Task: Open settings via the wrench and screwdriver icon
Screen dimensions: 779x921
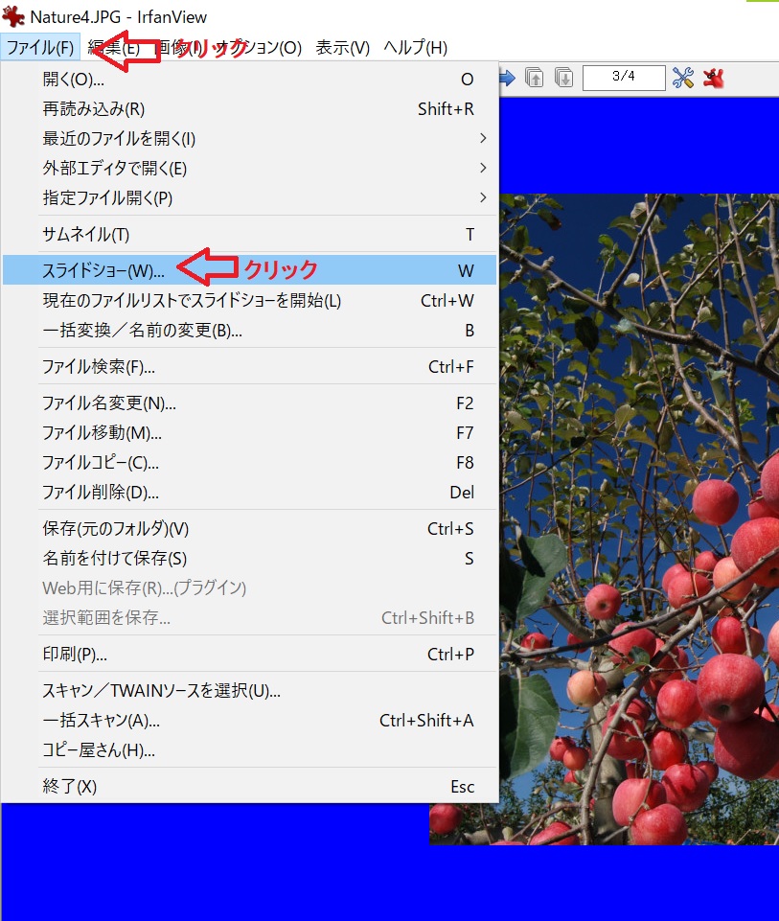Action: [x=682, y=77]
